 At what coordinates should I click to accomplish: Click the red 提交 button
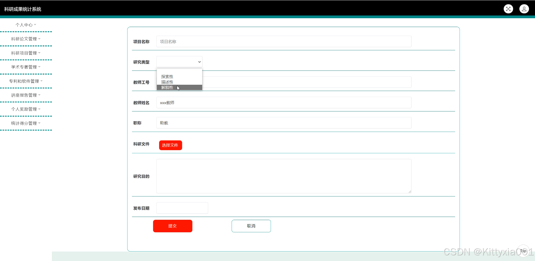pyautogui.click(x=173, y=226)
